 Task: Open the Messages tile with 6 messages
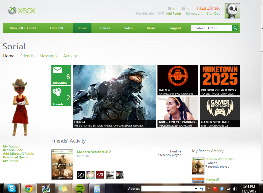(x=61, y=75)
